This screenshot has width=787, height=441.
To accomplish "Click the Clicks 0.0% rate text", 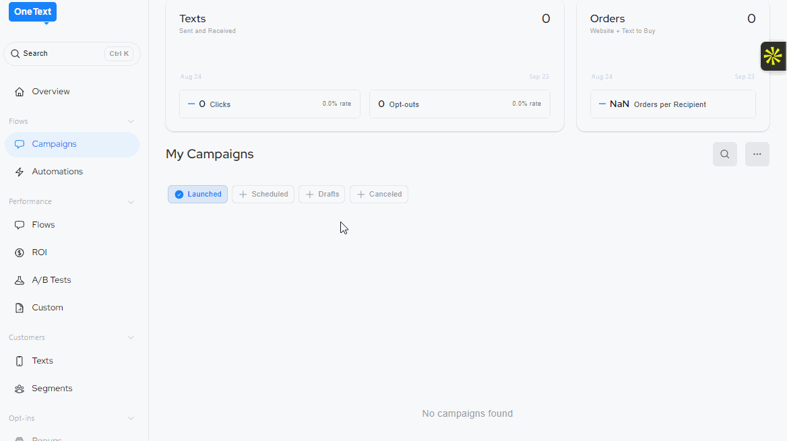I will 337,104.
